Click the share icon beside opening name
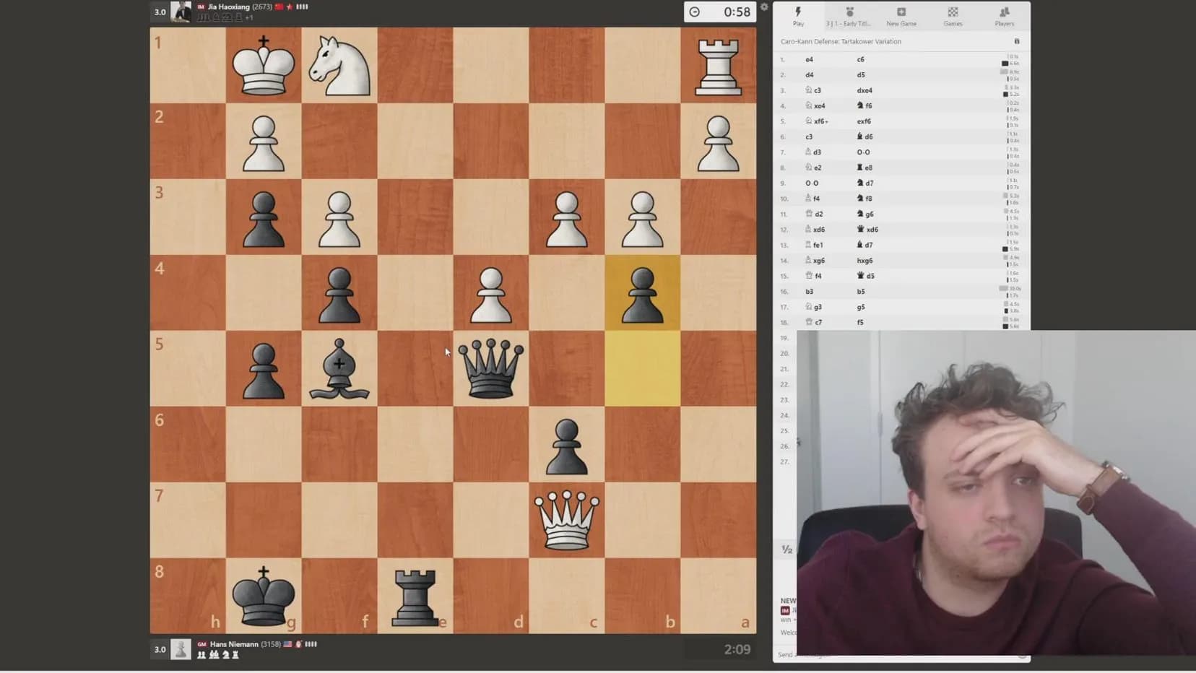 click(1017, 42)
